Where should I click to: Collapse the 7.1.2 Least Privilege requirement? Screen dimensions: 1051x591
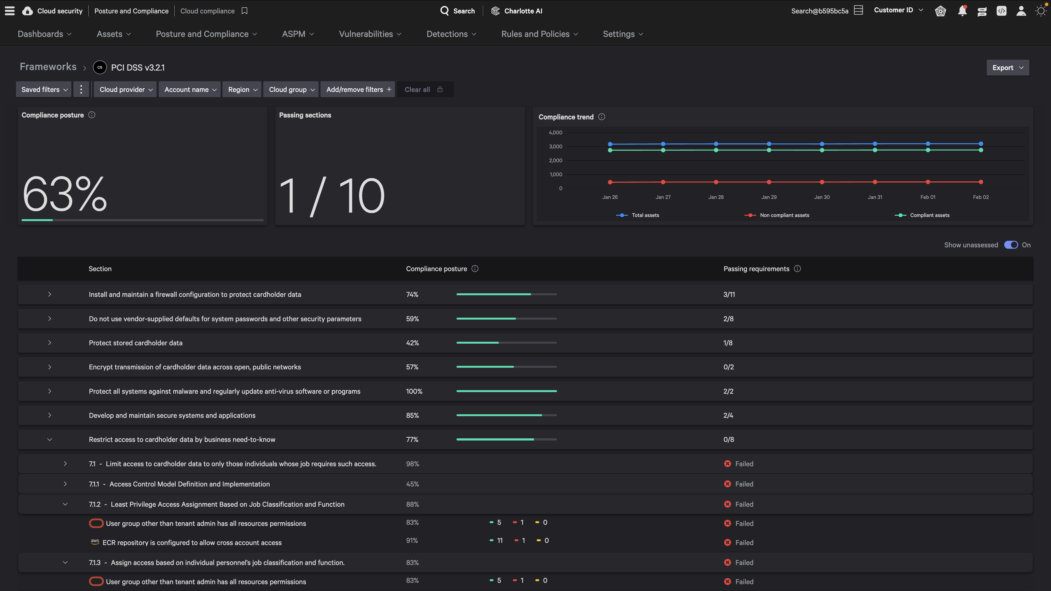65,504
